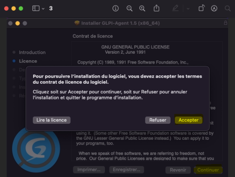
Task: Toggle the Preview sidebar view icon
Action: click(x=36, y=8)
